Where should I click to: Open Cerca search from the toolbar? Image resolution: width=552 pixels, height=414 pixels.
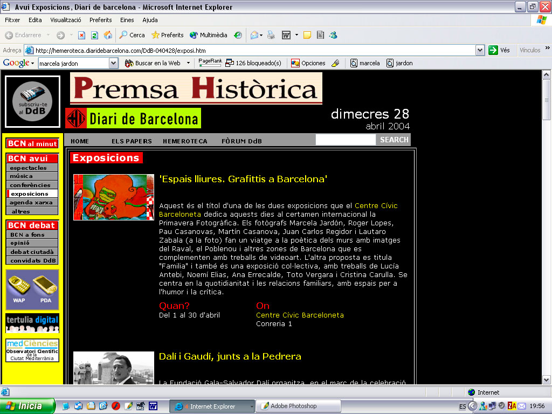click(132, 35)
